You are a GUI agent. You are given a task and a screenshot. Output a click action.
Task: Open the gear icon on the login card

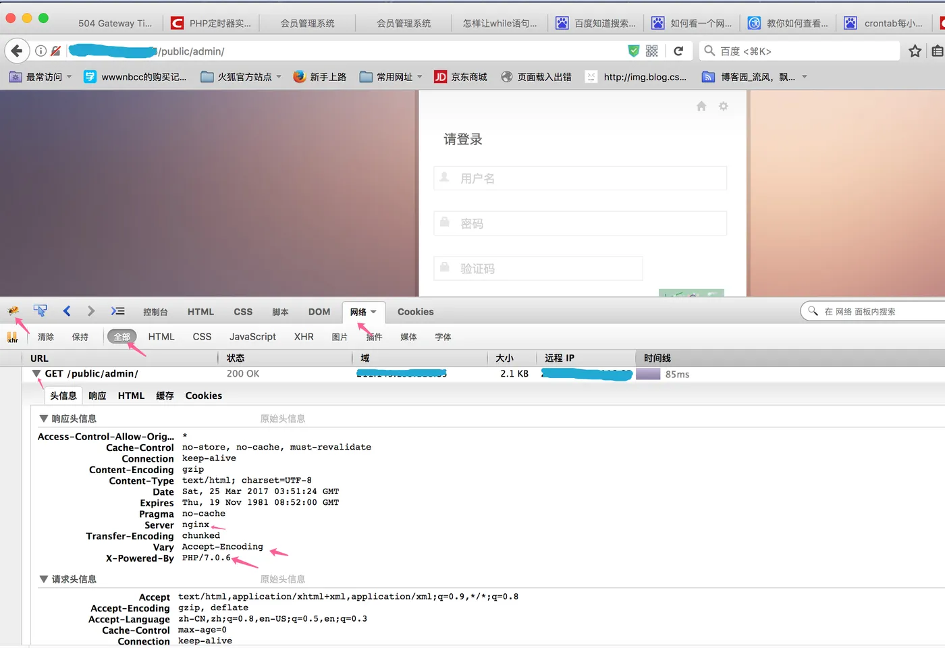coord(724,106)
